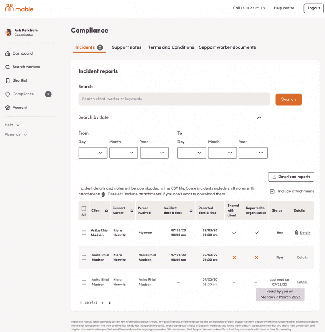Click the Compliance shield icon

pyautogui.click(x=8, y=94)
